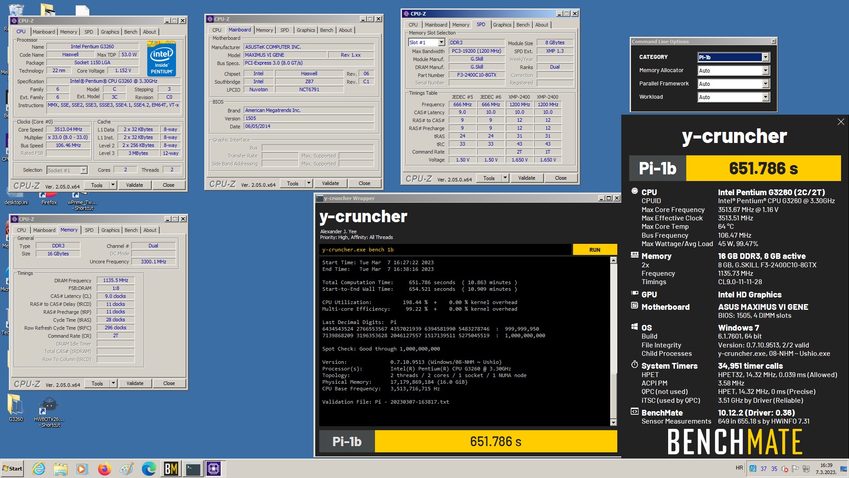Open the Memory Allocator dropdown
This screenshot has width=849, height=478.
(x=734, y=70)
